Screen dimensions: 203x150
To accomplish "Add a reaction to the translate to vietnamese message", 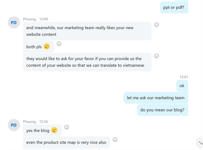I will (157, 56).
